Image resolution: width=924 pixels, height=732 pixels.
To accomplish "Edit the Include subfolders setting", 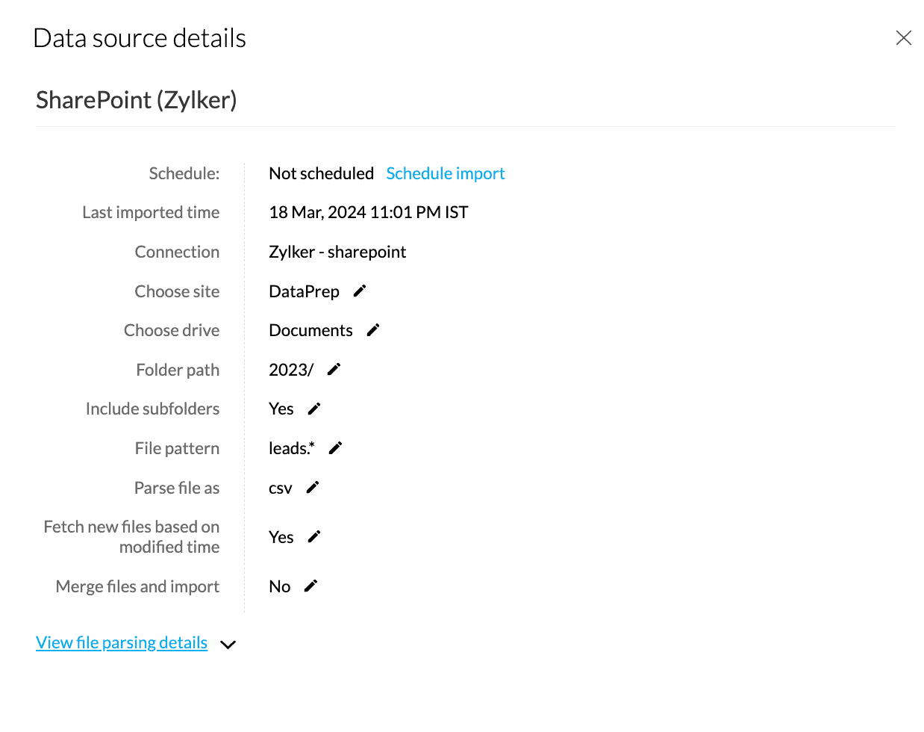I will 314,409.
